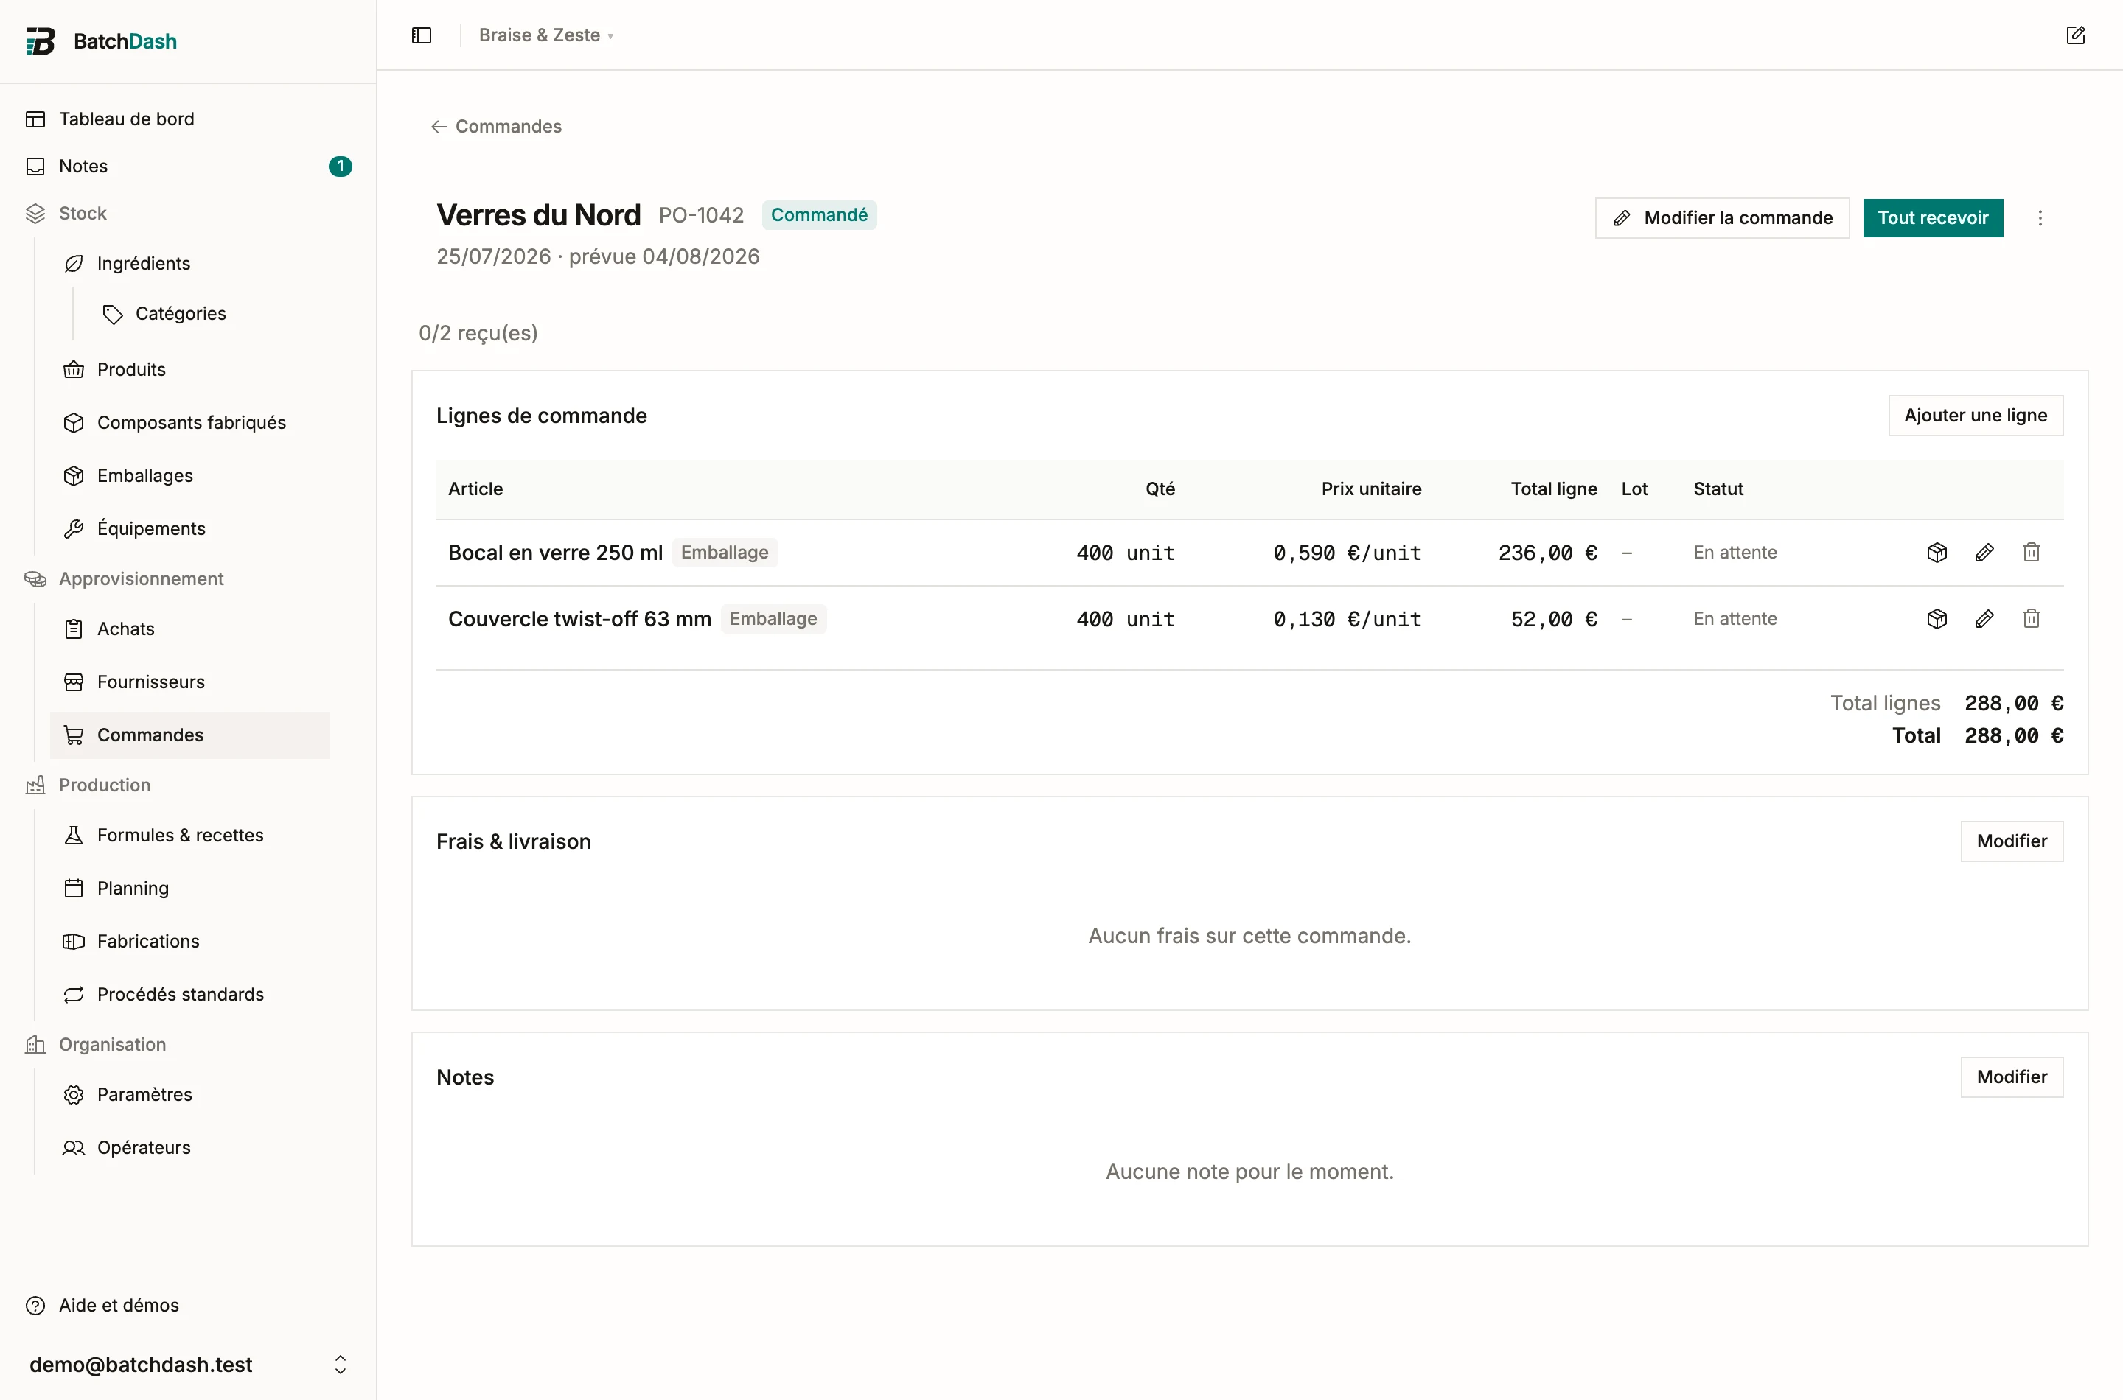Click the PO-1042 order number

(701, 215)
